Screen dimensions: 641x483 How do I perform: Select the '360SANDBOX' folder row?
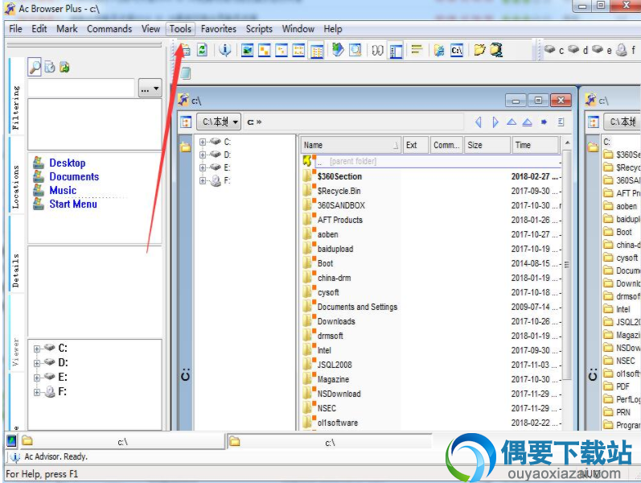(432, 205)
